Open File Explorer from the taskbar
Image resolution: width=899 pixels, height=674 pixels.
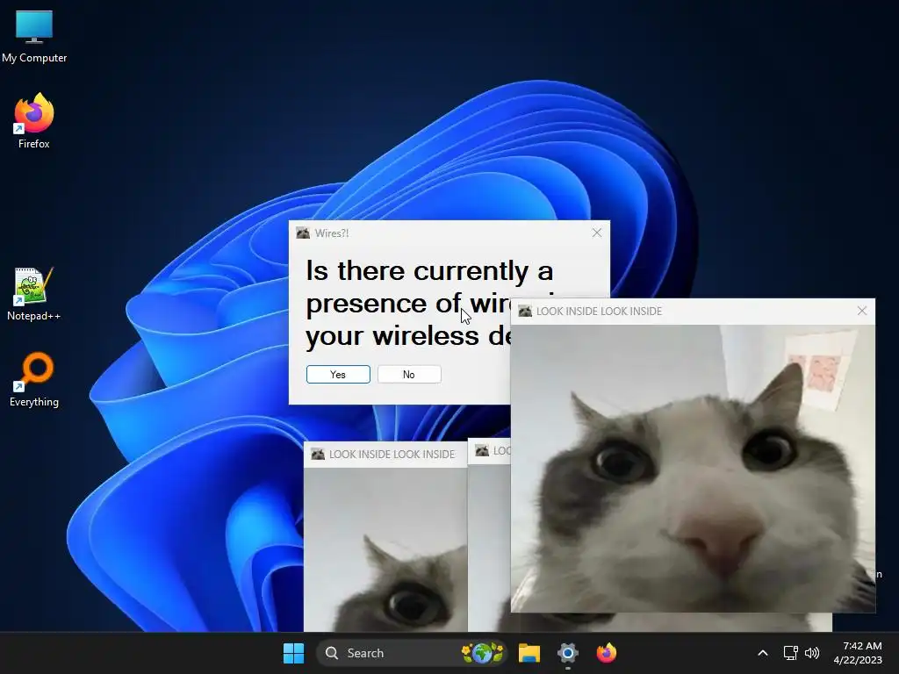tap(529, 653)
